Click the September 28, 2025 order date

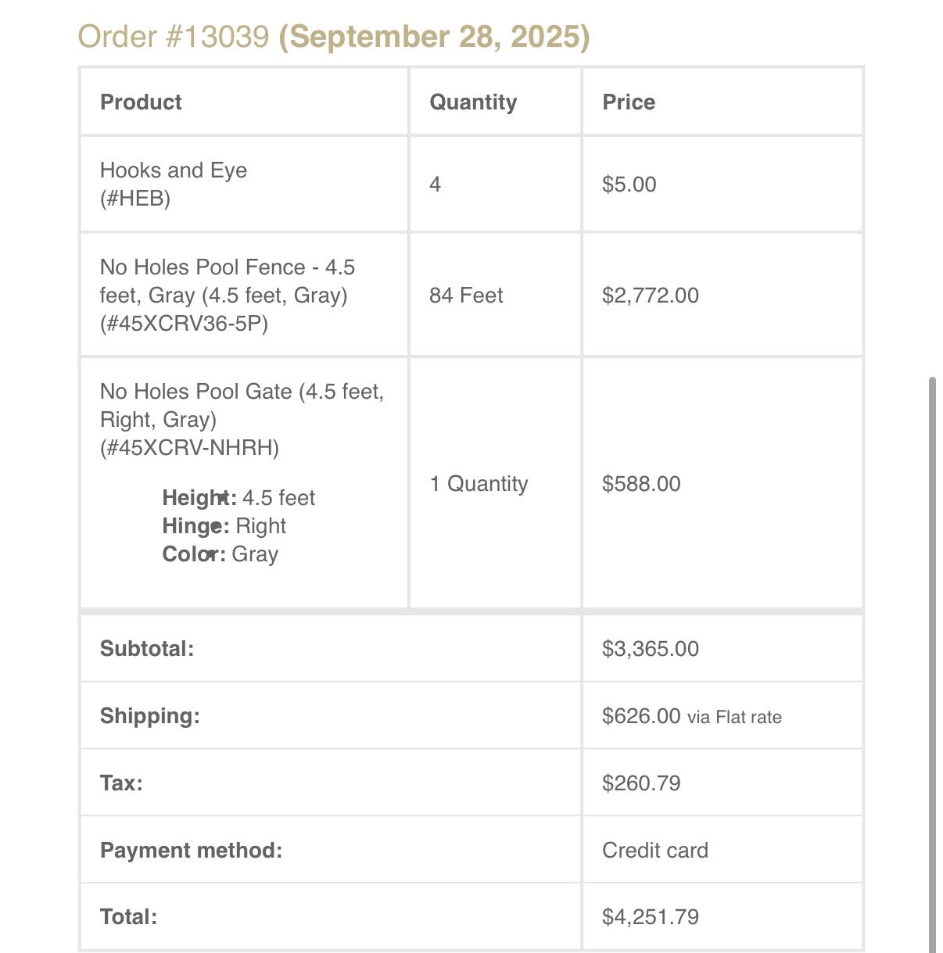pos(434,37)
